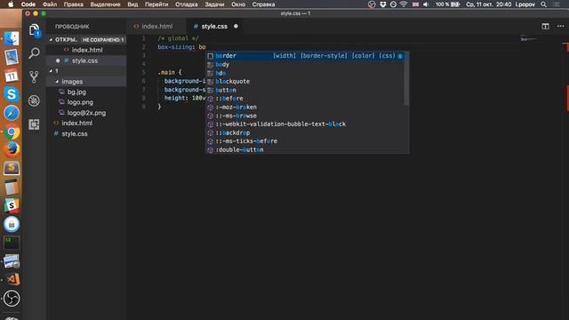
Task: Click the suggestion list scrollbar
Action: pyautogui.click(x=406, y=78)
